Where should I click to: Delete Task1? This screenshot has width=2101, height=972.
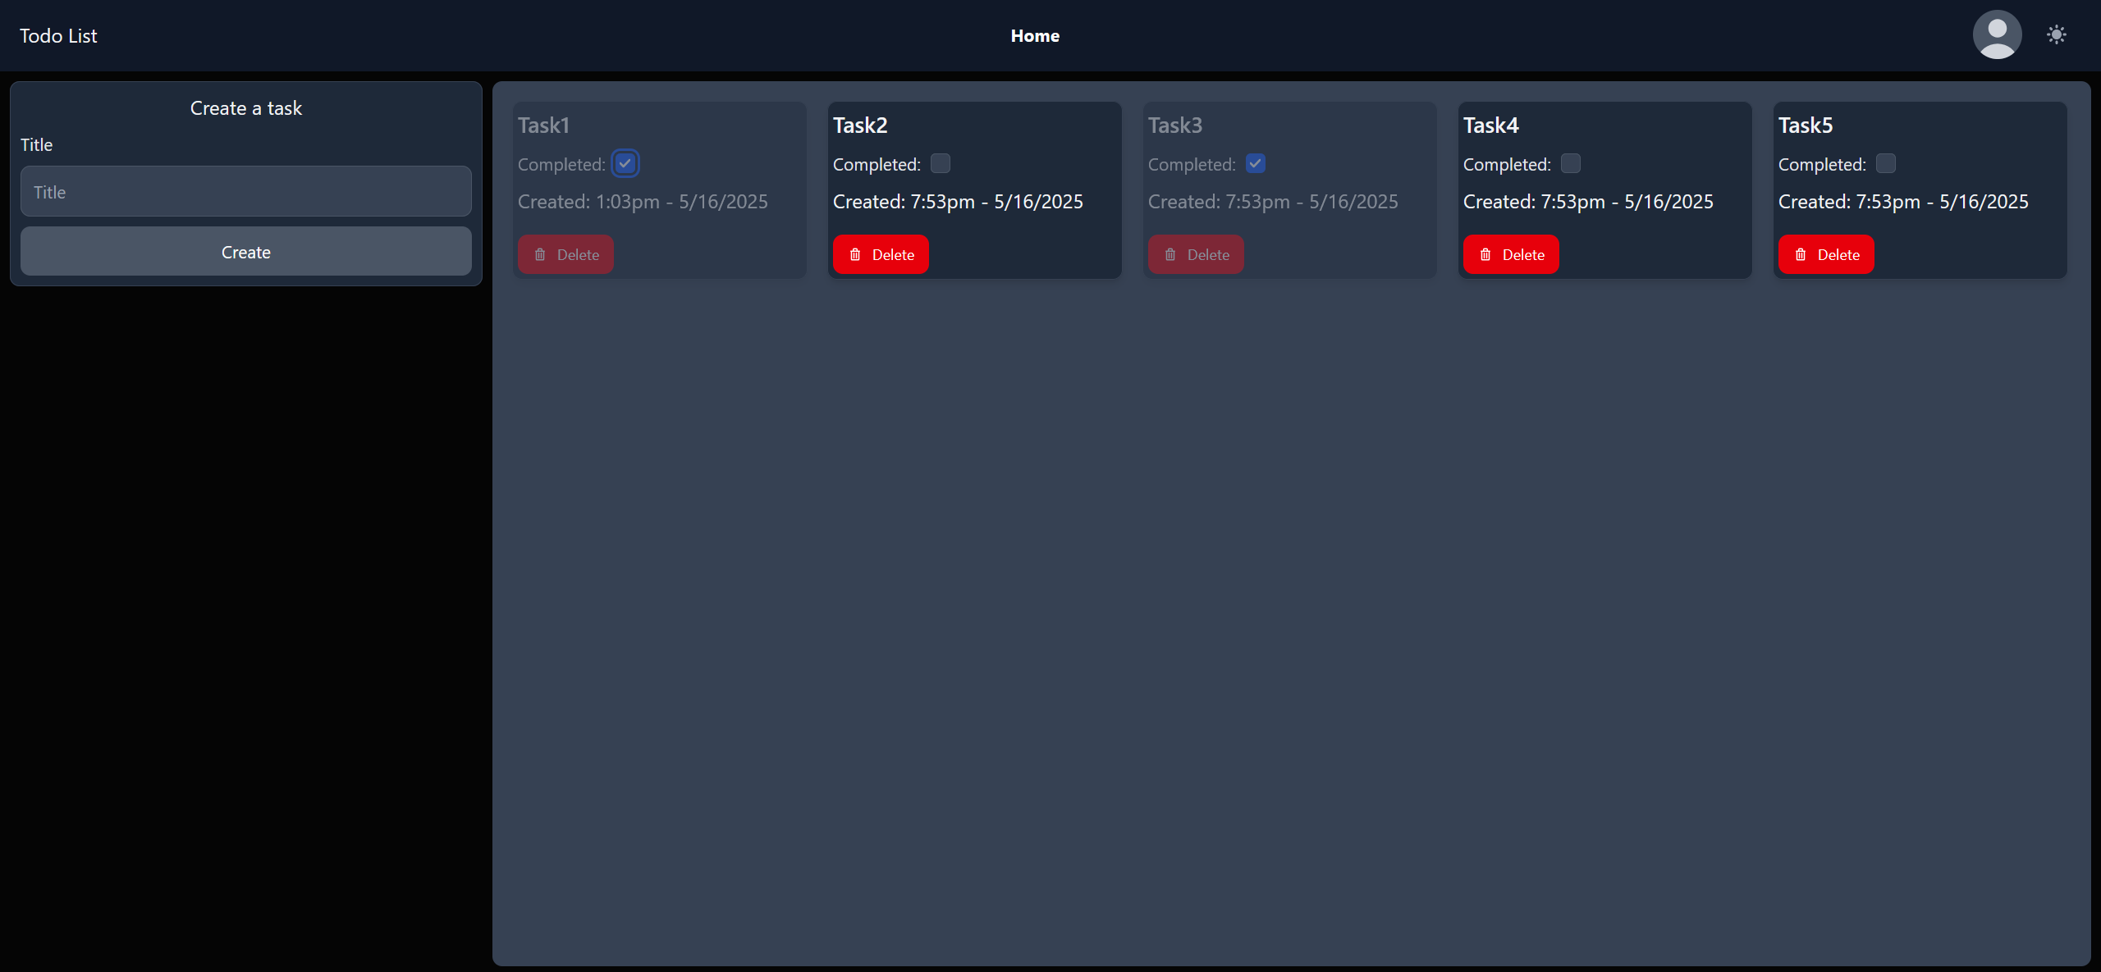point(565,254)
